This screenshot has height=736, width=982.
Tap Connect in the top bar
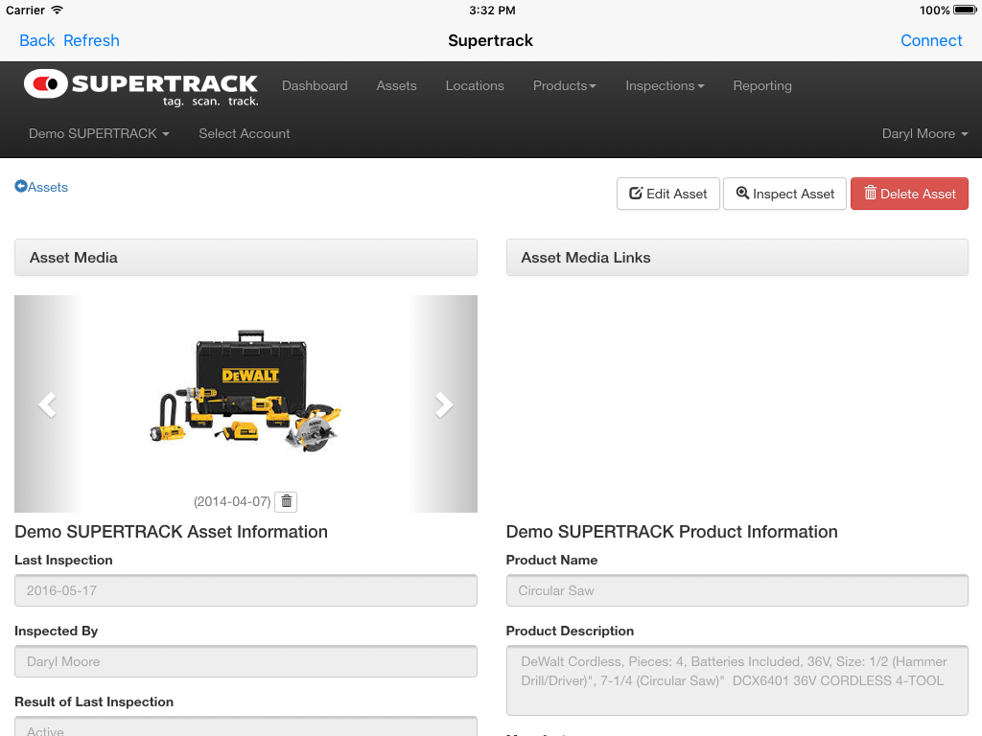pyautogui.click(x=931, y=40)
